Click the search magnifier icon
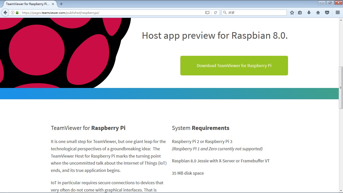343x193 pixels. [224, 13]
